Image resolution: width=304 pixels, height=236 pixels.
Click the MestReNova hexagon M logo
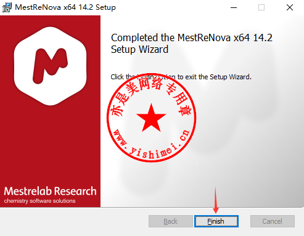pos(51,66)
